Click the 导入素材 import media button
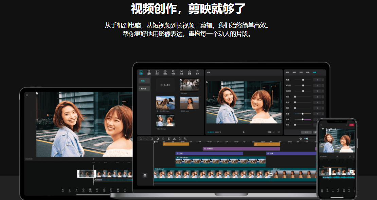 [x=165, y=85]
